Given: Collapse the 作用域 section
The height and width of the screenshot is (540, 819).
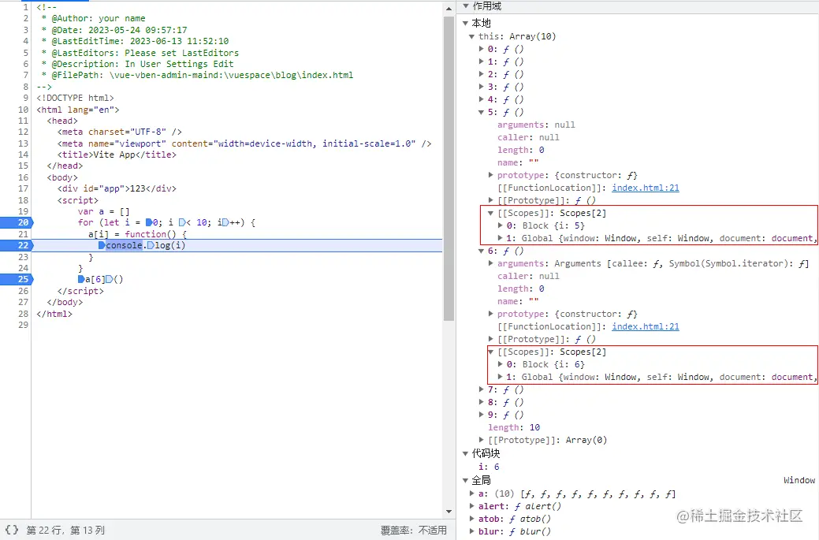Looking at the screenshot, I should pos(465,6).
